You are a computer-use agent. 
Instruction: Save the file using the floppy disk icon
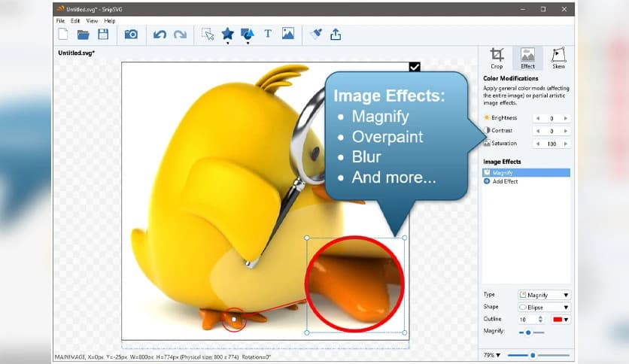[x=103, y=34]
